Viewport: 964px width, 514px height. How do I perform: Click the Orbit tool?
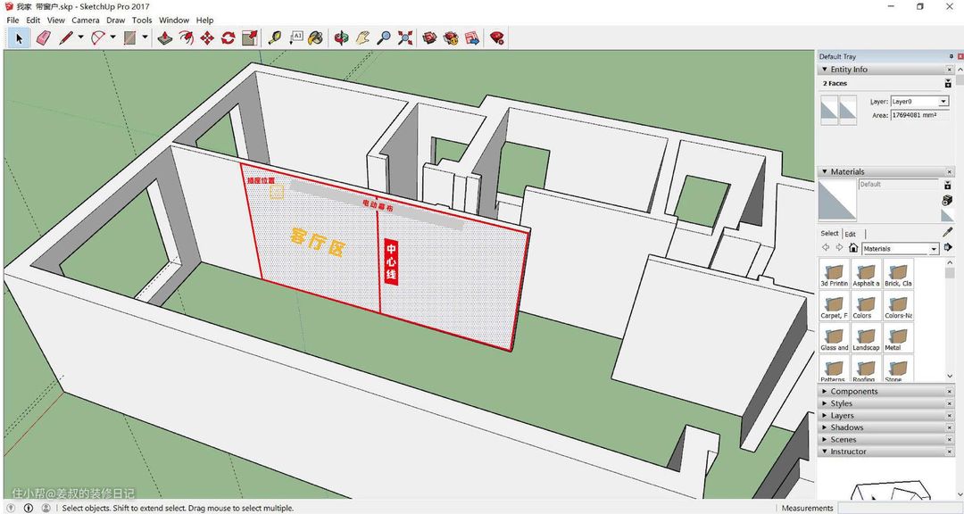341,37
